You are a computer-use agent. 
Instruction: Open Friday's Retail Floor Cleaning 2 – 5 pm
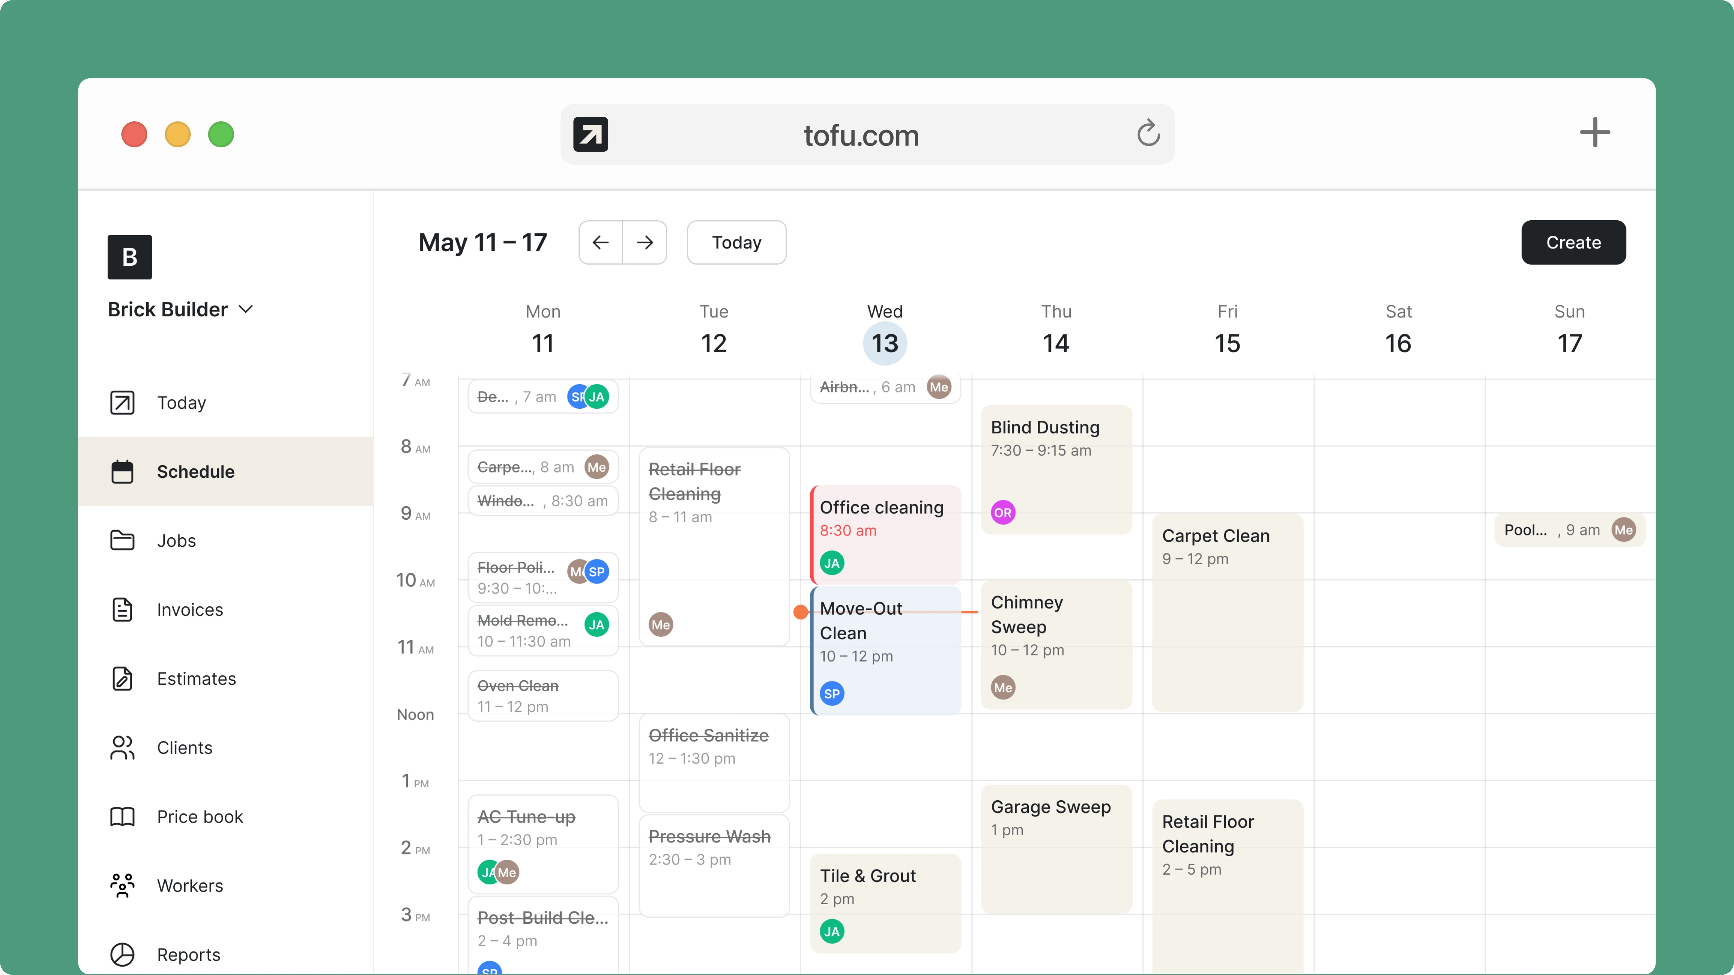[x=1228, y=887]
